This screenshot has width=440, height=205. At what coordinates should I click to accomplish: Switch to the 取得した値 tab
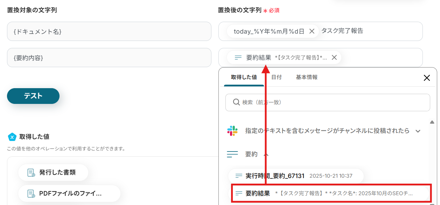tap(244, 77)
